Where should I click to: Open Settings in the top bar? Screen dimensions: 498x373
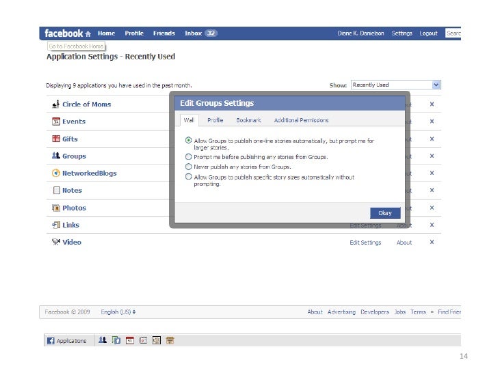pos(402,33)
